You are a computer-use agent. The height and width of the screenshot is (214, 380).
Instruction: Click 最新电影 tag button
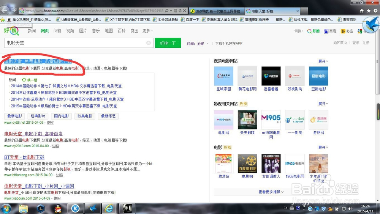click(x=14, y=116)
